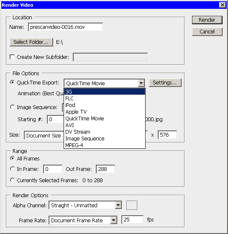The height and width of the screenshot is (234, 228).
Task: Open the Document Size dropdown
Action: point(44,135)
